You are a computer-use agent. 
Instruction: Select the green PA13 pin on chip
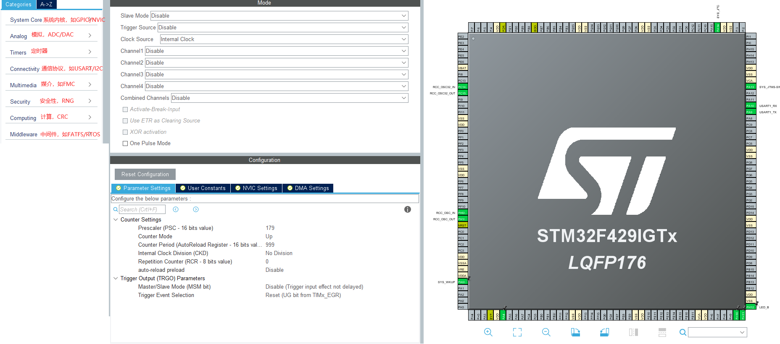click(x=751, y=87)
